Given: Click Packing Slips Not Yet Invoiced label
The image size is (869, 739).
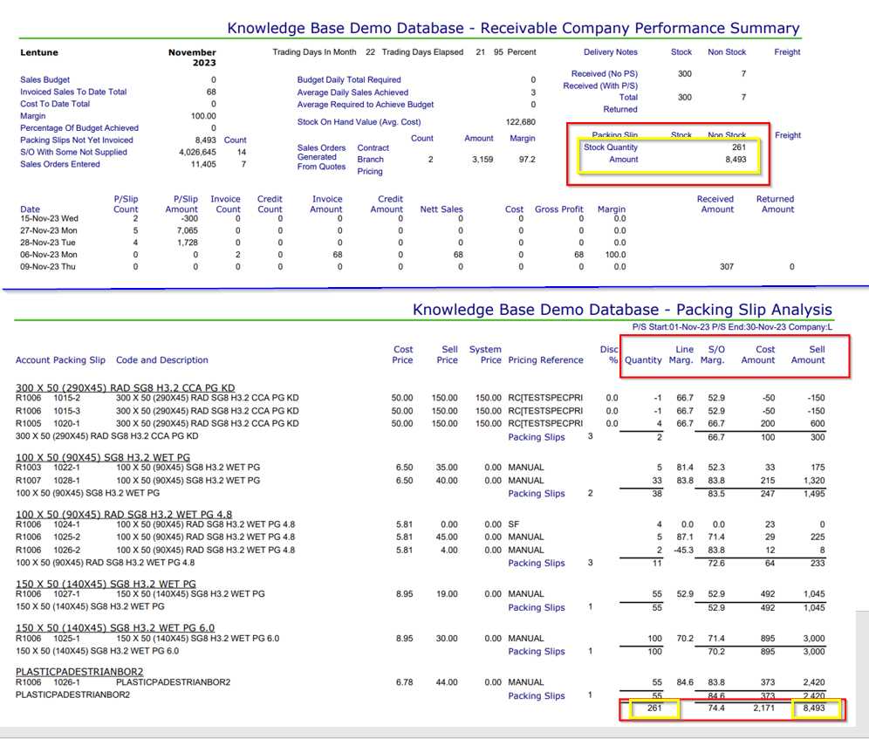Looking at the screenshot, I should click(77, 140).
